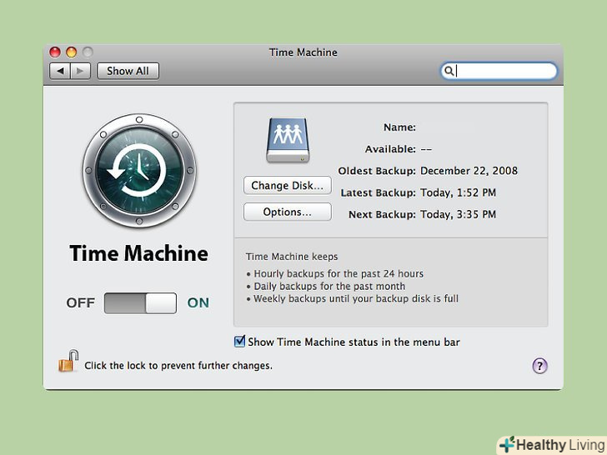Screen dimensions: 607x455
Task: Go forward with the right arrow button
Action: click(80, 71)
